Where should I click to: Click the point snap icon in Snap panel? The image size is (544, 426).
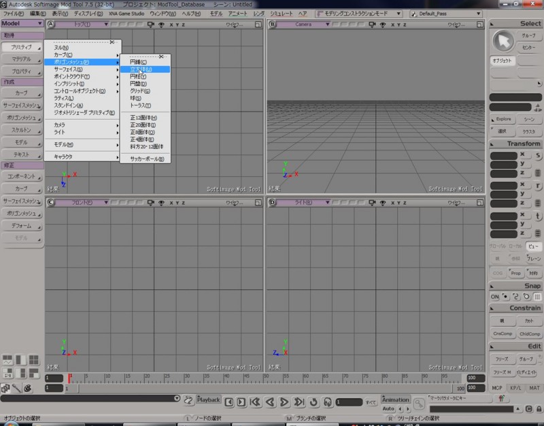pyautogui.click(x=505, y=297)
